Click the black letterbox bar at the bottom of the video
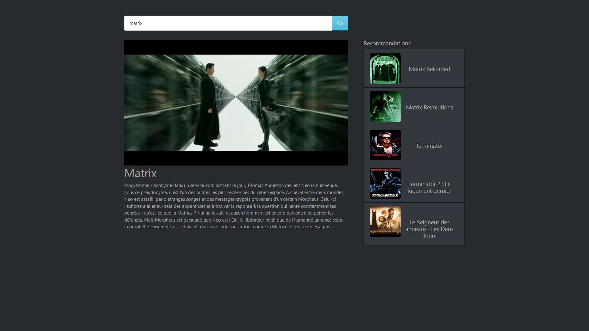 pos(236,158)
